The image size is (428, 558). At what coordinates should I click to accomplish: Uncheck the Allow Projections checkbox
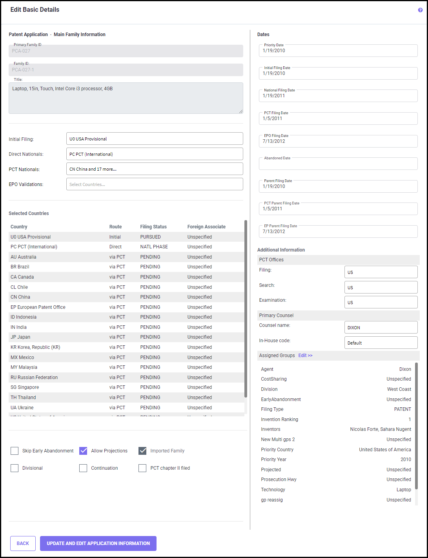[83, 451]
